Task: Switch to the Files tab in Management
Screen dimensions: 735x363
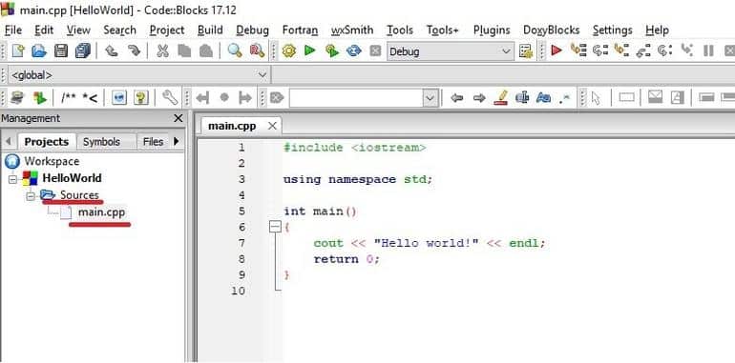Action: tap(153, 142)
